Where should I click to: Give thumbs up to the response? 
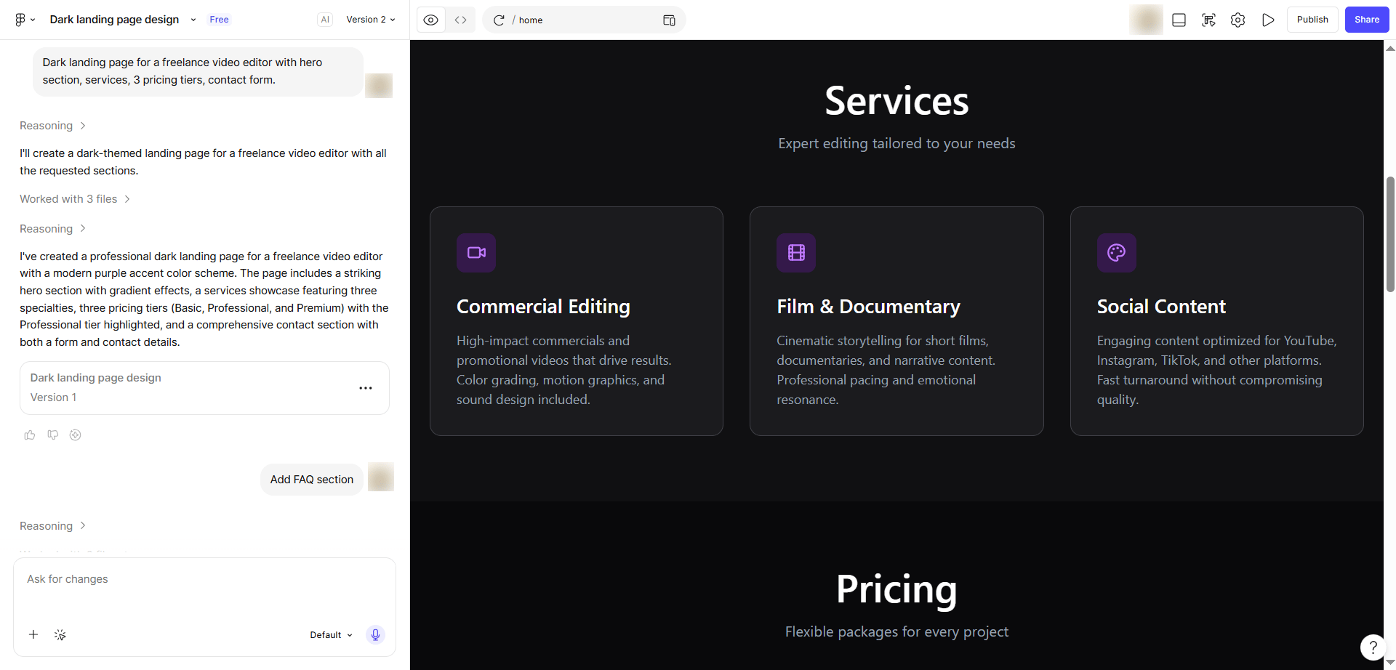click(30, 435)
